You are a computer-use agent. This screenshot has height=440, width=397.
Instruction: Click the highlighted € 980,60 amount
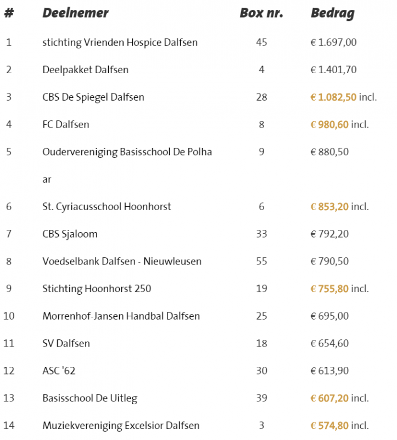click(329, 125)
